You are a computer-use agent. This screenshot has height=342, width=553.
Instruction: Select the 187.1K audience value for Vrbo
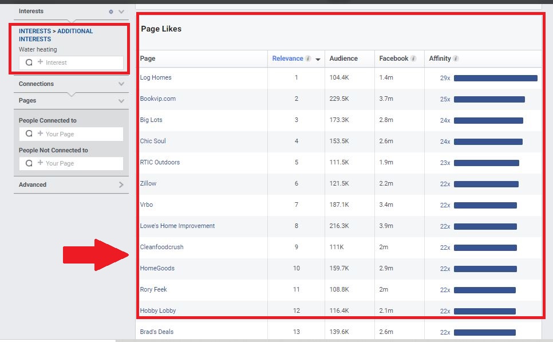pos(339,205)
